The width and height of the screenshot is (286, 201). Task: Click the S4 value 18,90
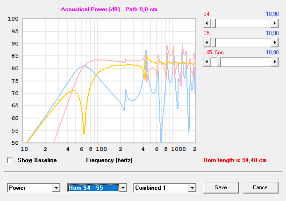point(272,14)
